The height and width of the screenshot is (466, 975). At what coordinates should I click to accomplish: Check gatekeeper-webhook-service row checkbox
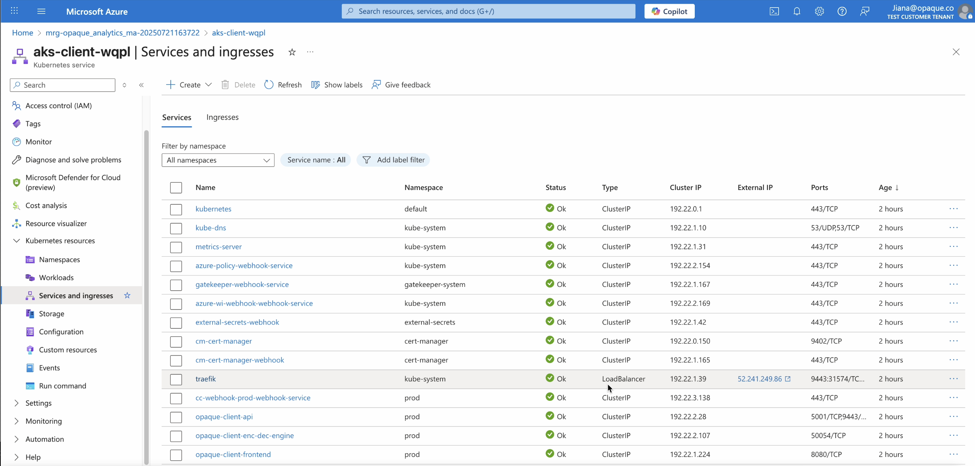coord(176,285)
